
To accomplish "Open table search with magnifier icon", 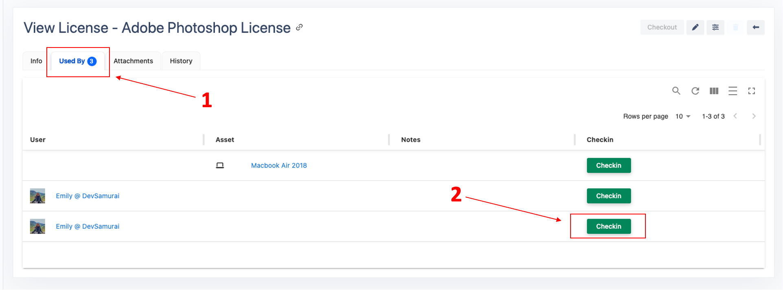I will click(x=676, y=91).
